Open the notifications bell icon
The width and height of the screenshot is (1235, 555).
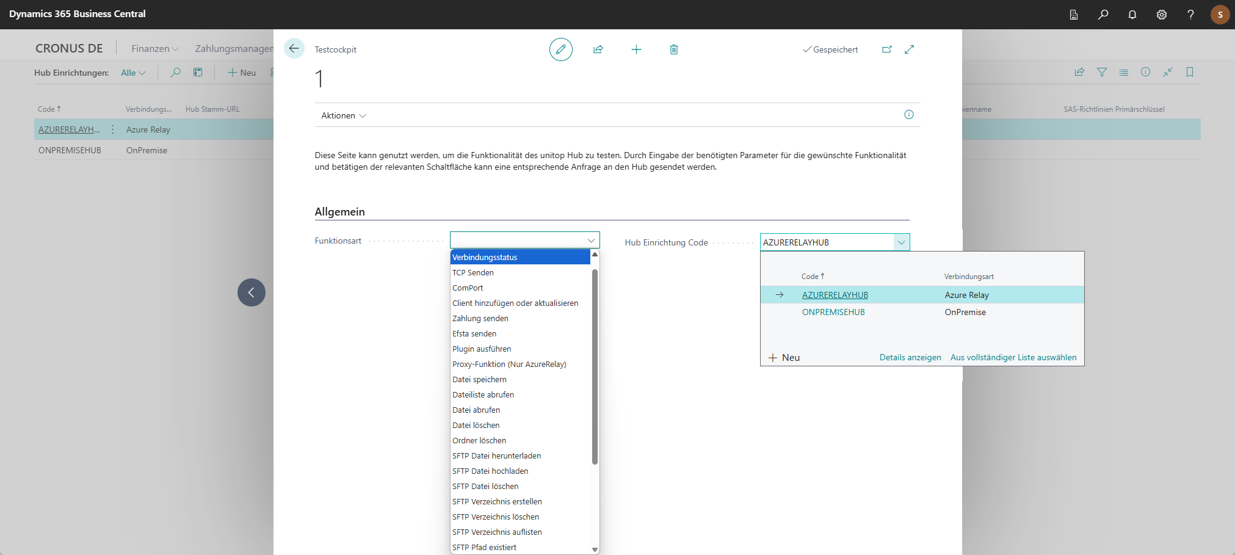(1132, 15)
